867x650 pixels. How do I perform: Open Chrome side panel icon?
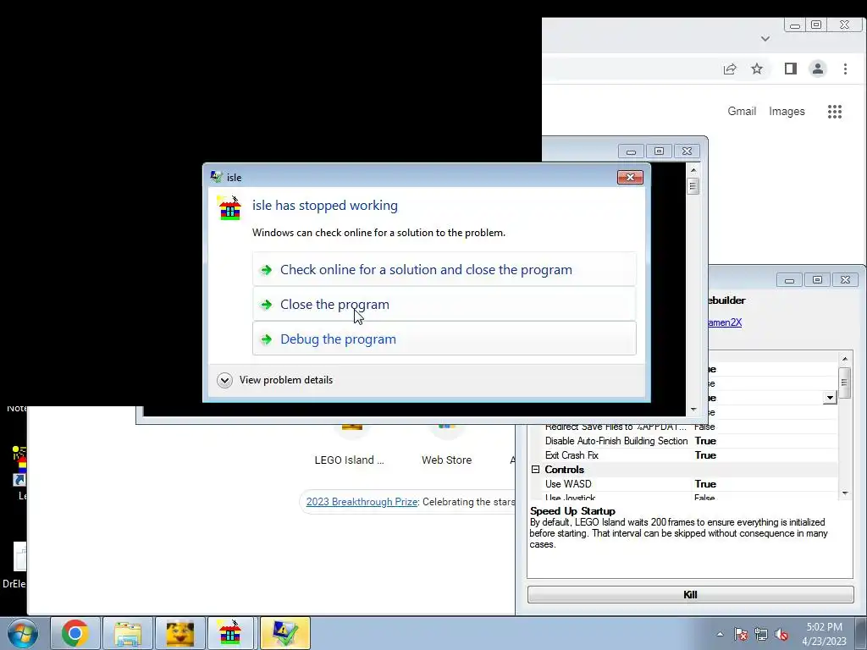[790, 69]
